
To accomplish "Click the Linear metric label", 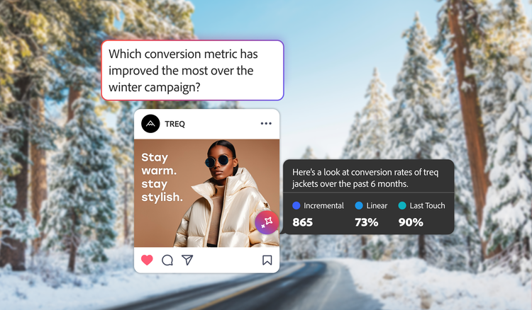I will pos(377,205).
